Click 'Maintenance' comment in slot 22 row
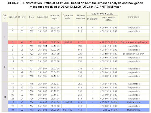 tap(134, 102)
